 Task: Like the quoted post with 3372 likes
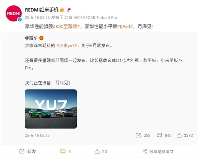pyautogui.click(x=179, y=135)
